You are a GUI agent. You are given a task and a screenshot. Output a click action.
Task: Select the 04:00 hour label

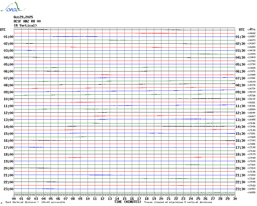(9, 58)
